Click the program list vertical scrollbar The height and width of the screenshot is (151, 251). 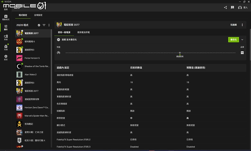[x=51, y=71]
